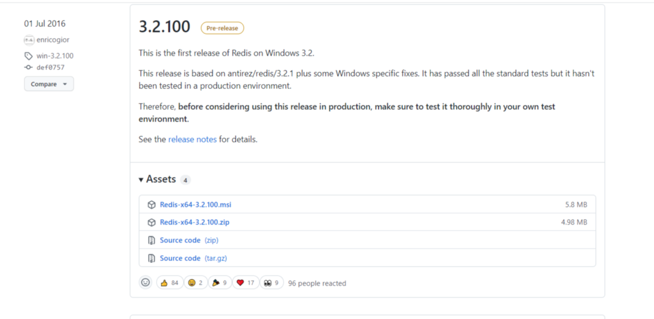This screenshot has height=319, width=654.
Task: Click the file-zip icon beside Source code (zip)
Action: pos(152,240)
